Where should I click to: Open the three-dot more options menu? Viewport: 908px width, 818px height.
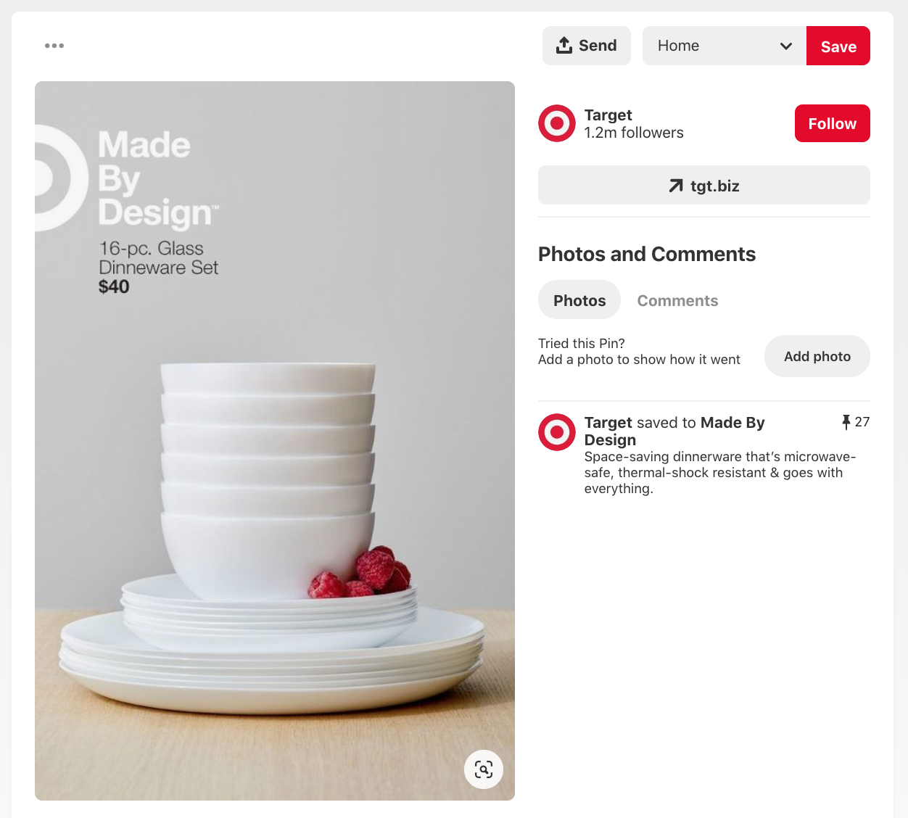click(x=54, y=46)
